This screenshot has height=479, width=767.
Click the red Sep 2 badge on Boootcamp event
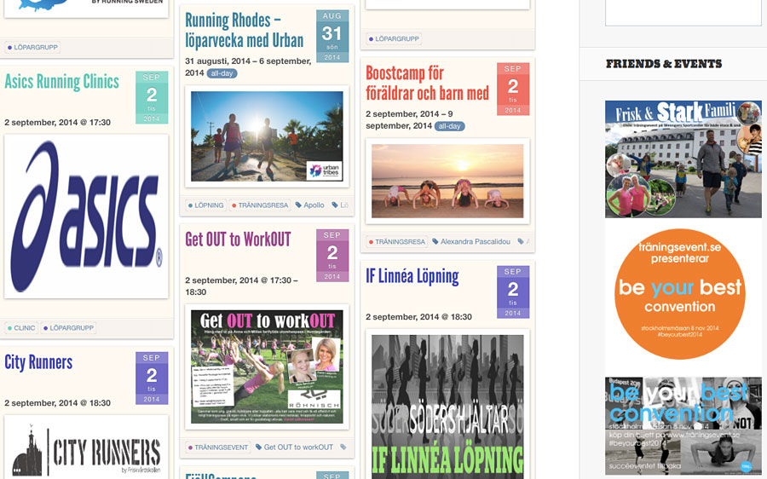[x=512, y=89]
